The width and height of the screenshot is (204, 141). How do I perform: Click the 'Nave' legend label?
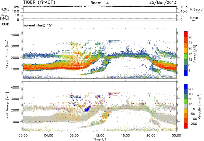(194, 18)
